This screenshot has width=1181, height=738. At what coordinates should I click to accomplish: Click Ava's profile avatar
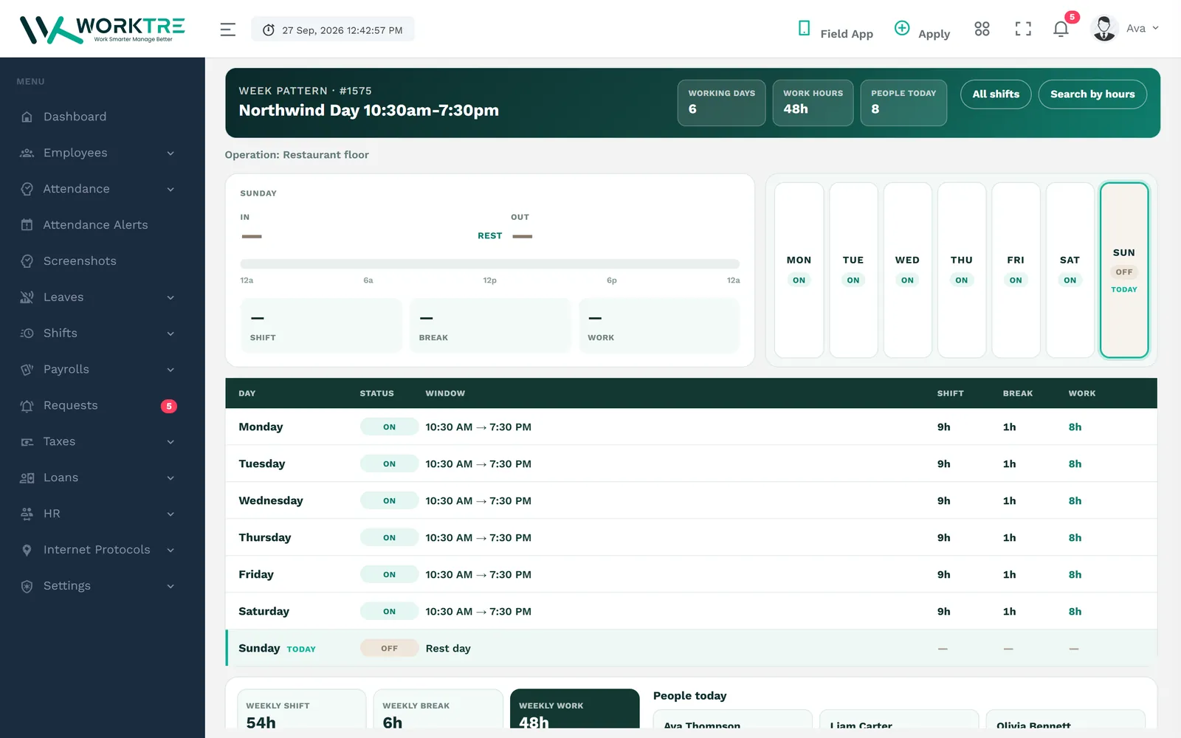[1104, 29]
